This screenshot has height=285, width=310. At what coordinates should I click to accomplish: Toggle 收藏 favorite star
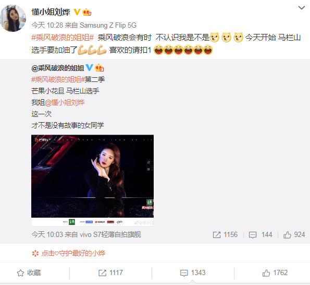pos(29,272)
